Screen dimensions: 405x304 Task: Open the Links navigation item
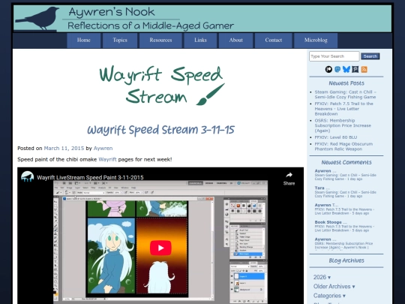click(200, 41)
